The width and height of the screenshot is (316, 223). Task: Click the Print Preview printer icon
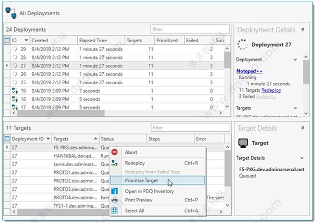click(114, 200)
